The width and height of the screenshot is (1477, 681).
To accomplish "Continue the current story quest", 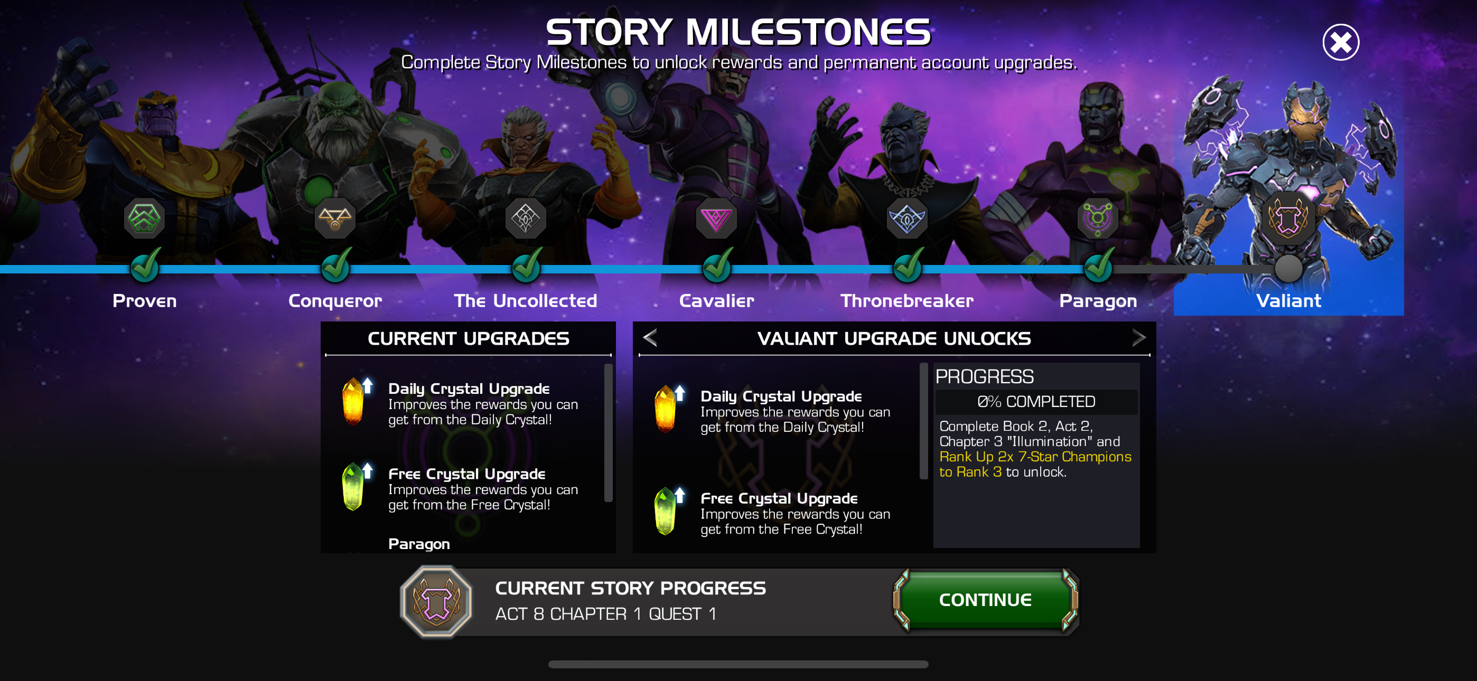I will coord(986,600).
